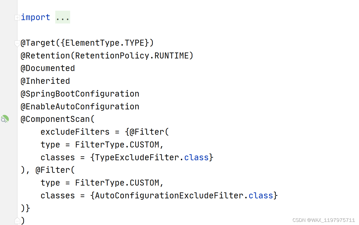Click the CSDN @WAX_1197975711 watermark

324,220
